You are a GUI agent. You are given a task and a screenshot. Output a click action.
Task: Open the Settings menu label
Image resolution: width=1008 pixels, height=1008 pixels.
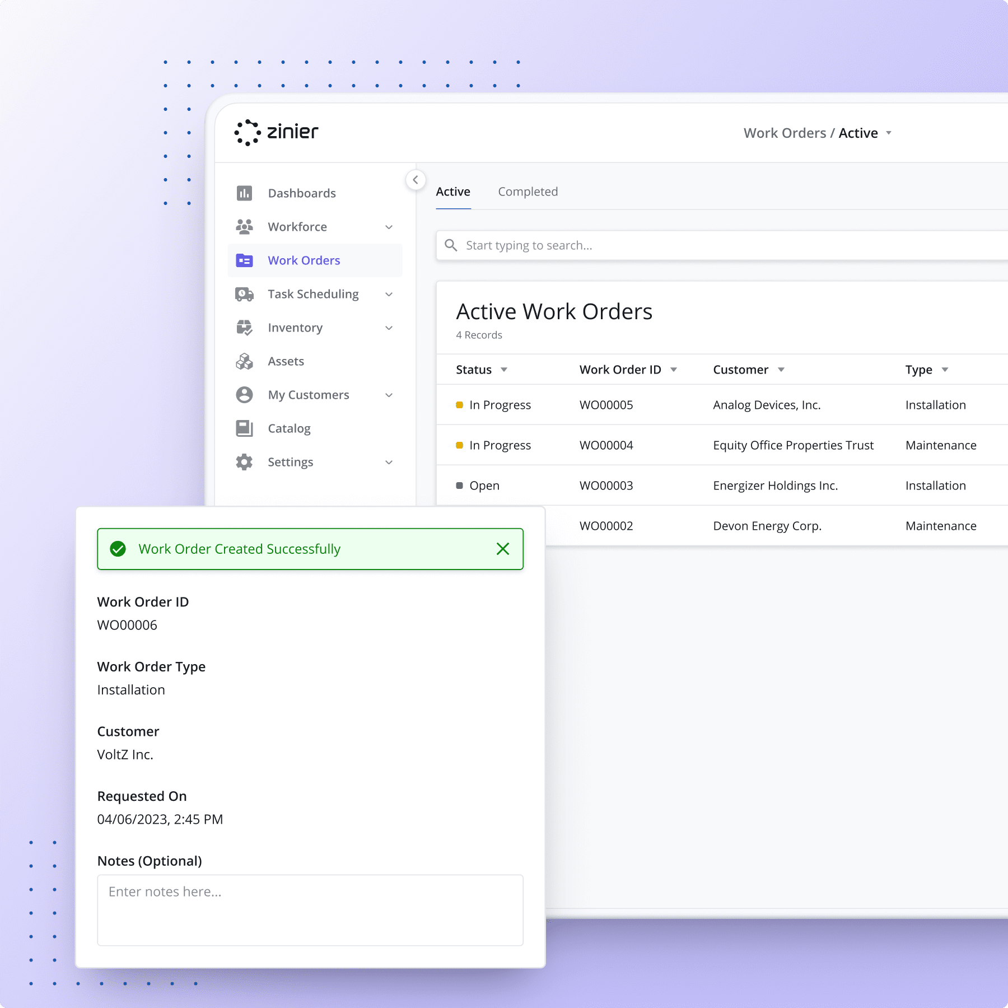290,462
